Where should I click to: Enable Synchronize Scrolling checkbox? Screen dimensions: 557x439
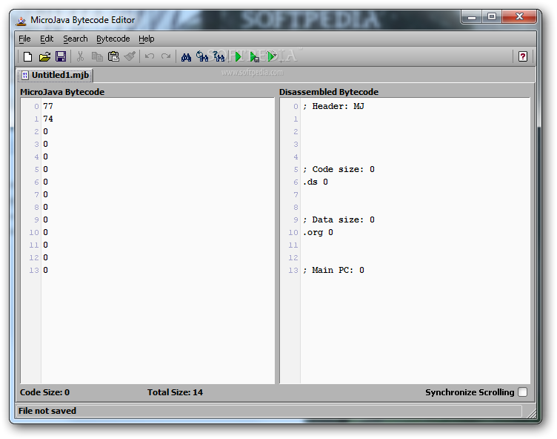click(x=522, y=392)
